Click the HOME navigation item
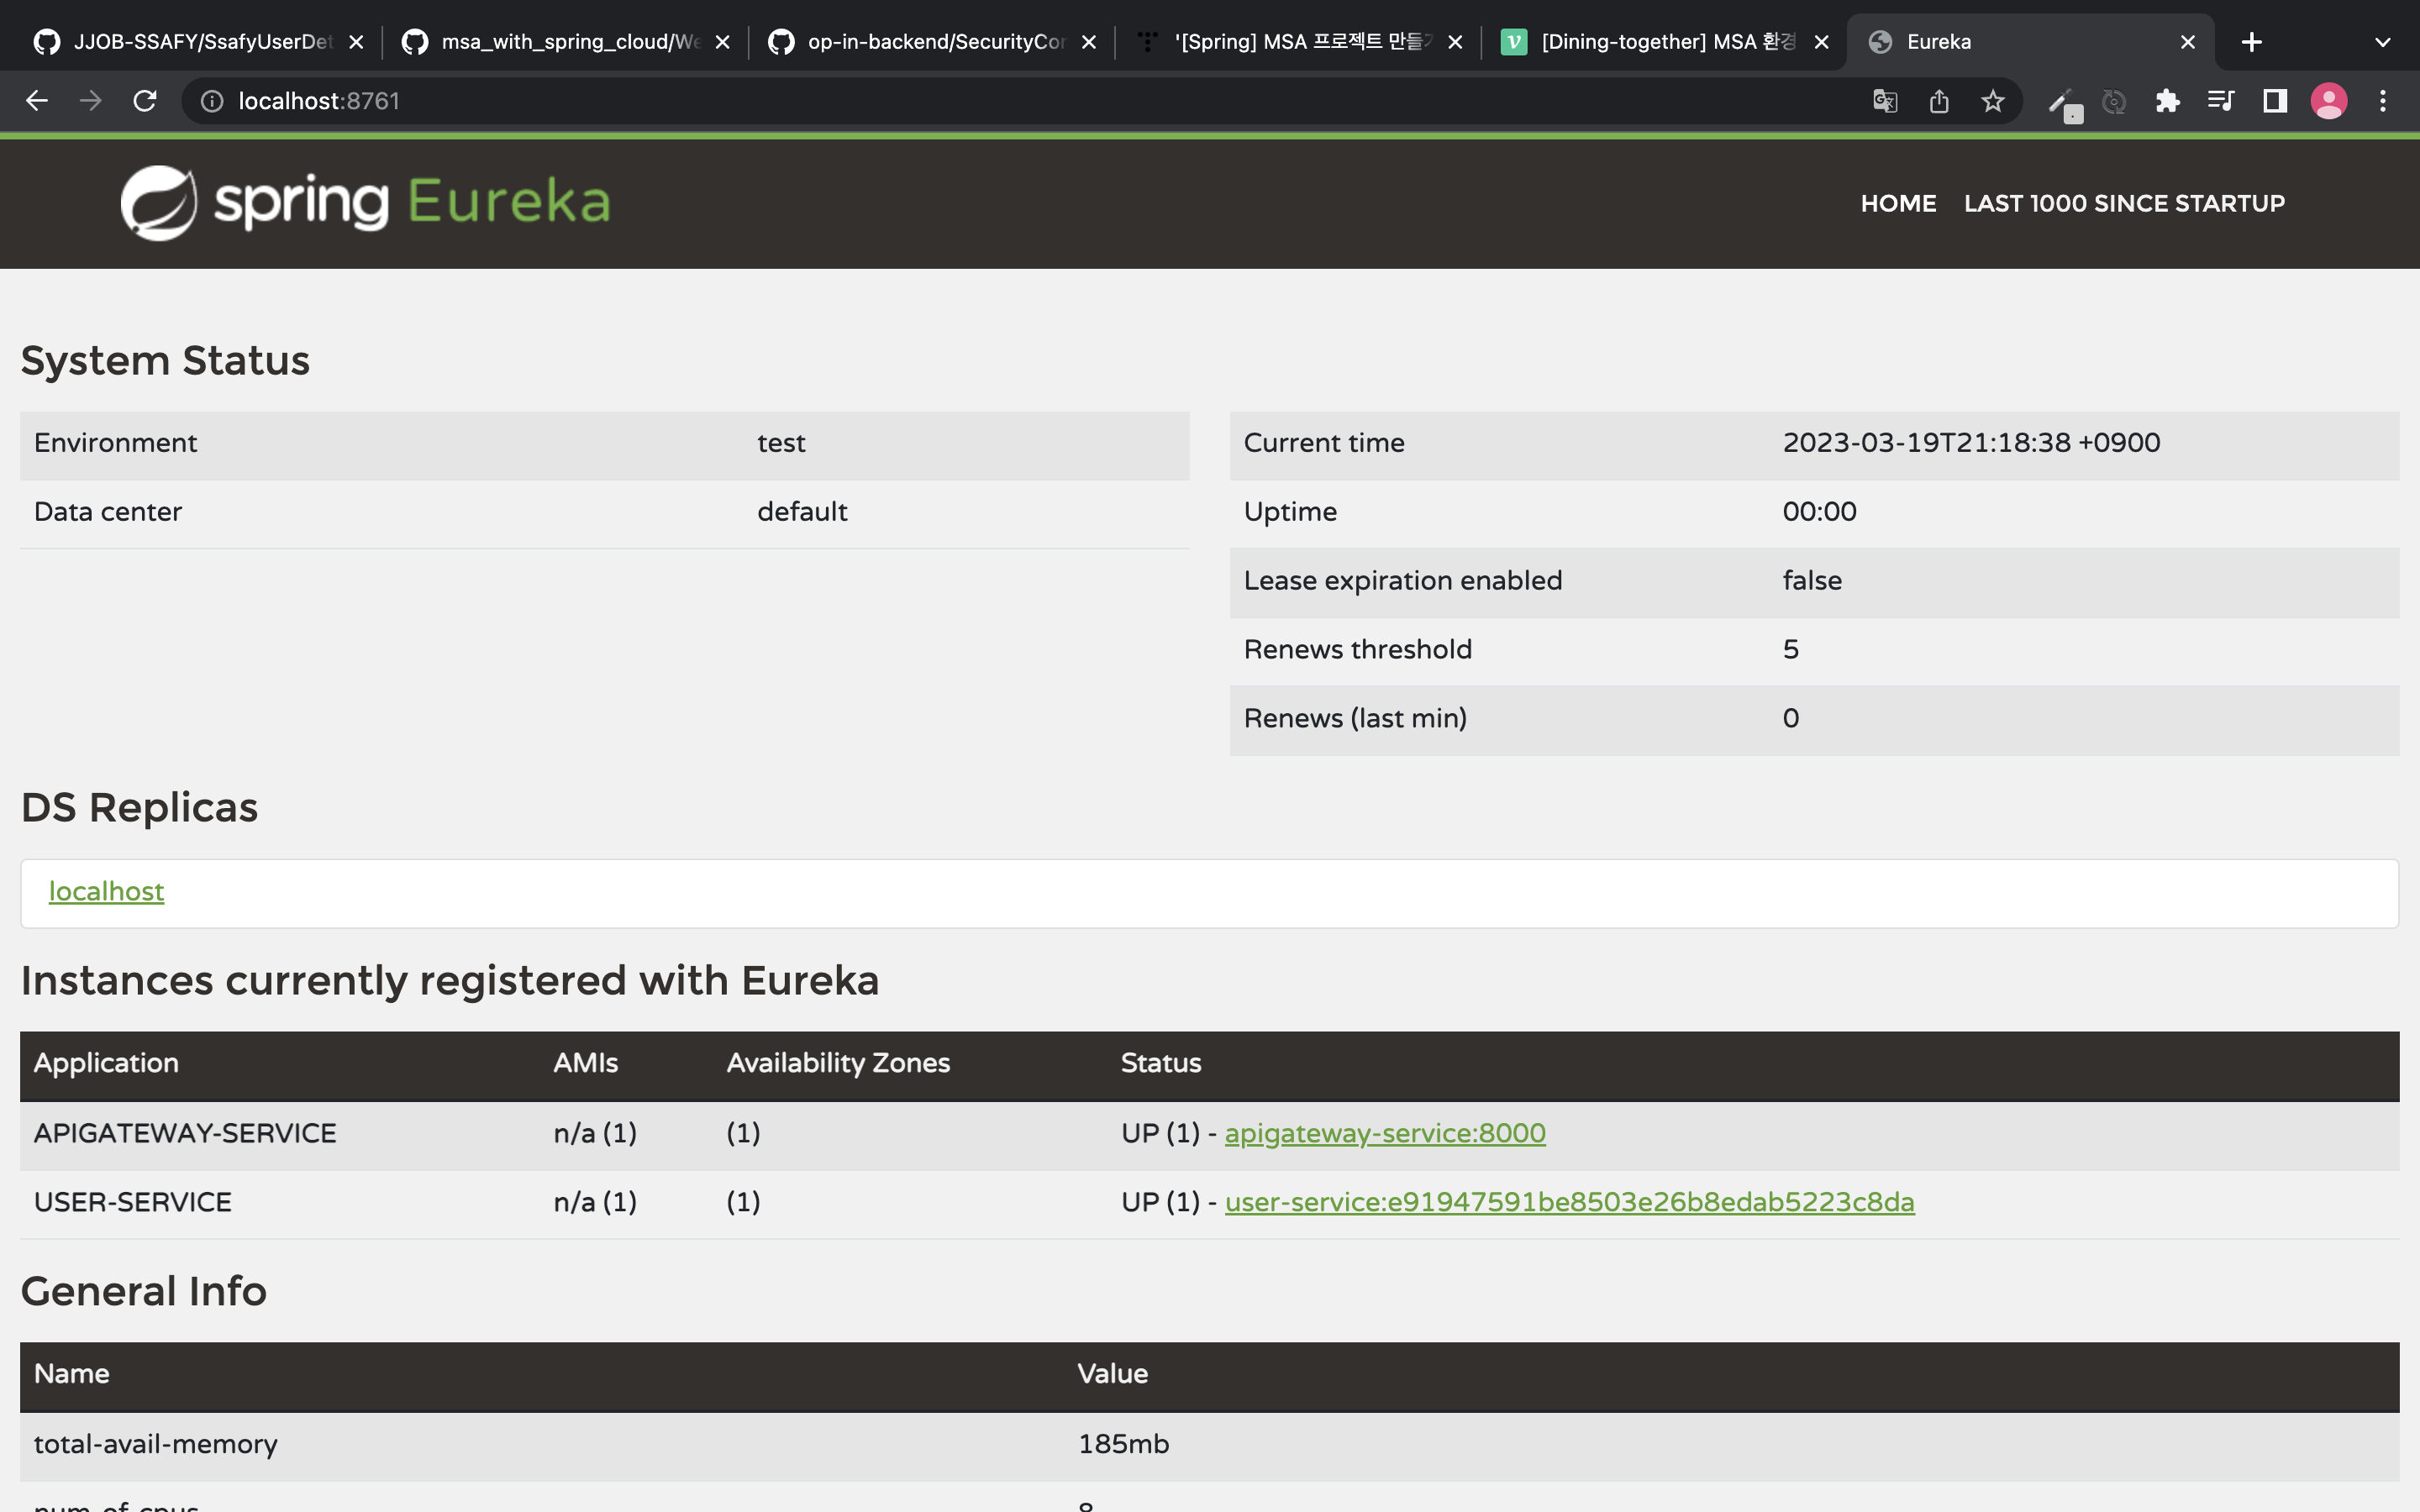Viewport: 2420px width, 1512px height. 1898,203
